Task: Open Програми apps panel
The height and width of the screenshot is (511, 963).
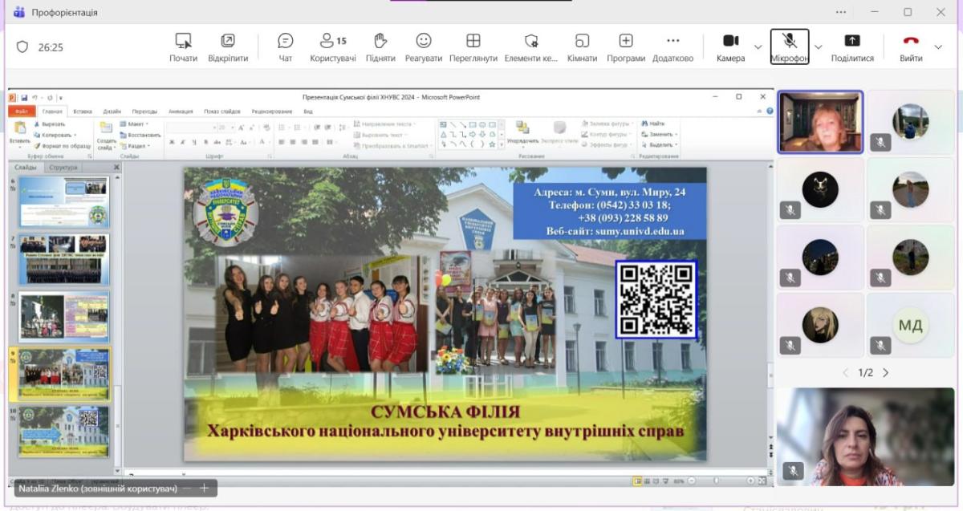Action: (x=626, y=47)
